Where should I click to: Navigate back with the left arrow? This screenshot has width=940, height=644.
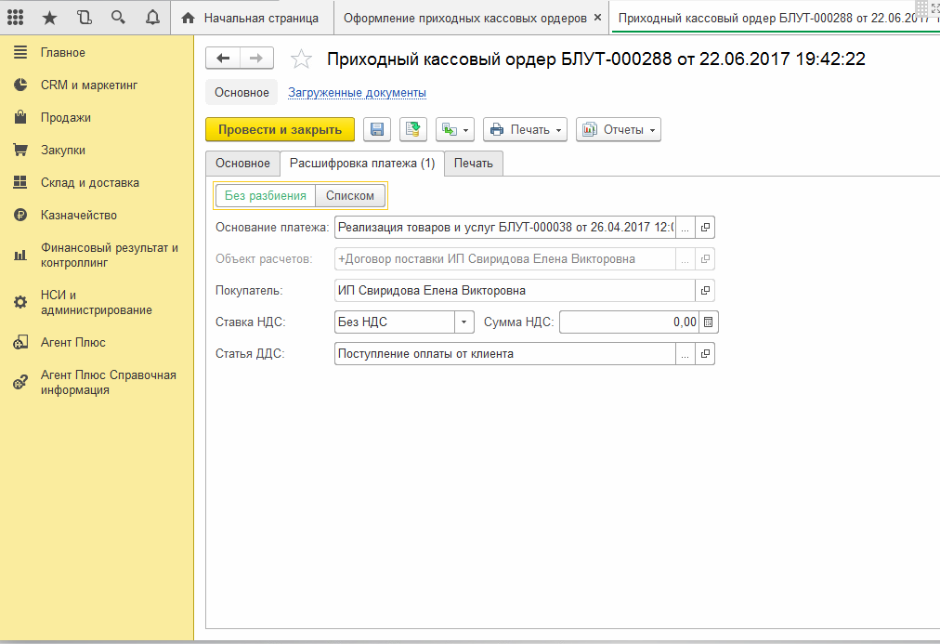[223, 58]
